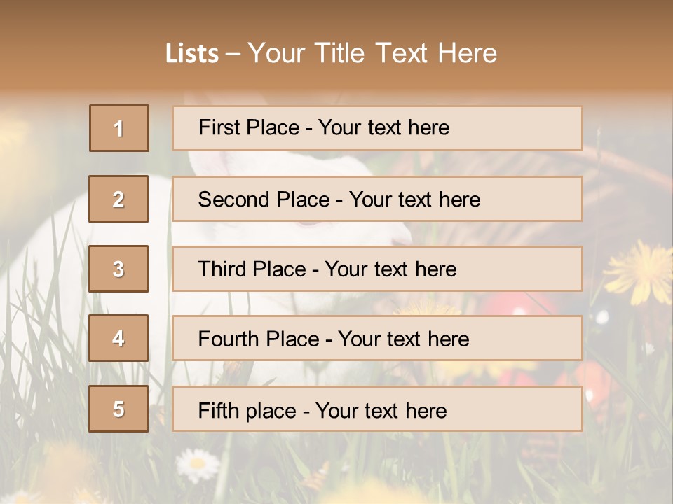This screenshot has height=504, width=673.
Task: Click the "Fifth place - Your text here" bar
Action: 377,409
